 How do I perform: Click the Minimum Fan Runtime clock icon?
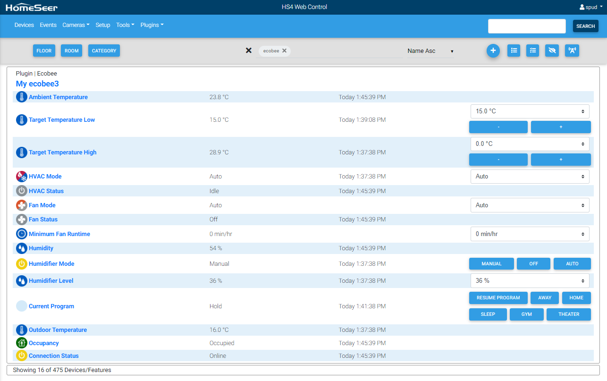point(21,234)
